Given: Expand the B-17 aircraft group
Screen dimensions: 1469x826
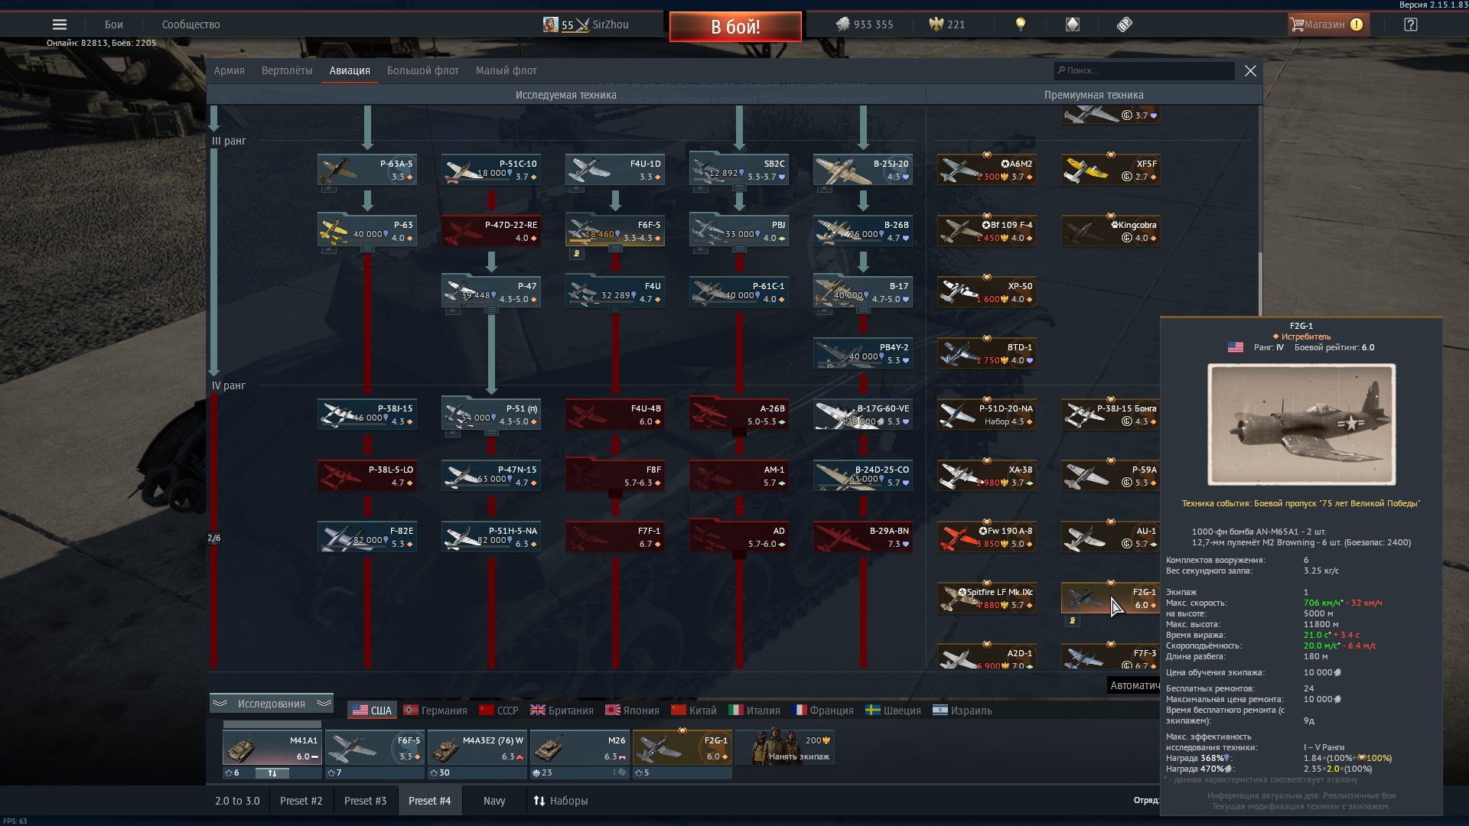Looking at the screenshot, I should 863,311.
